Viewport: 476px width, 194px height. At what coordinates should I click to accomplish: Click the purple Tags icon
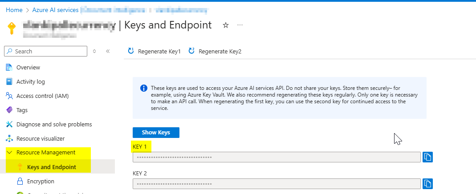click(x=9, y=110)
